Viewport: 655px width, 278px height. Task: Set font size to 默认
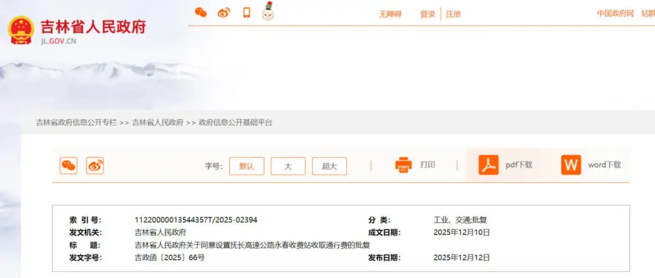pos(246,166)
